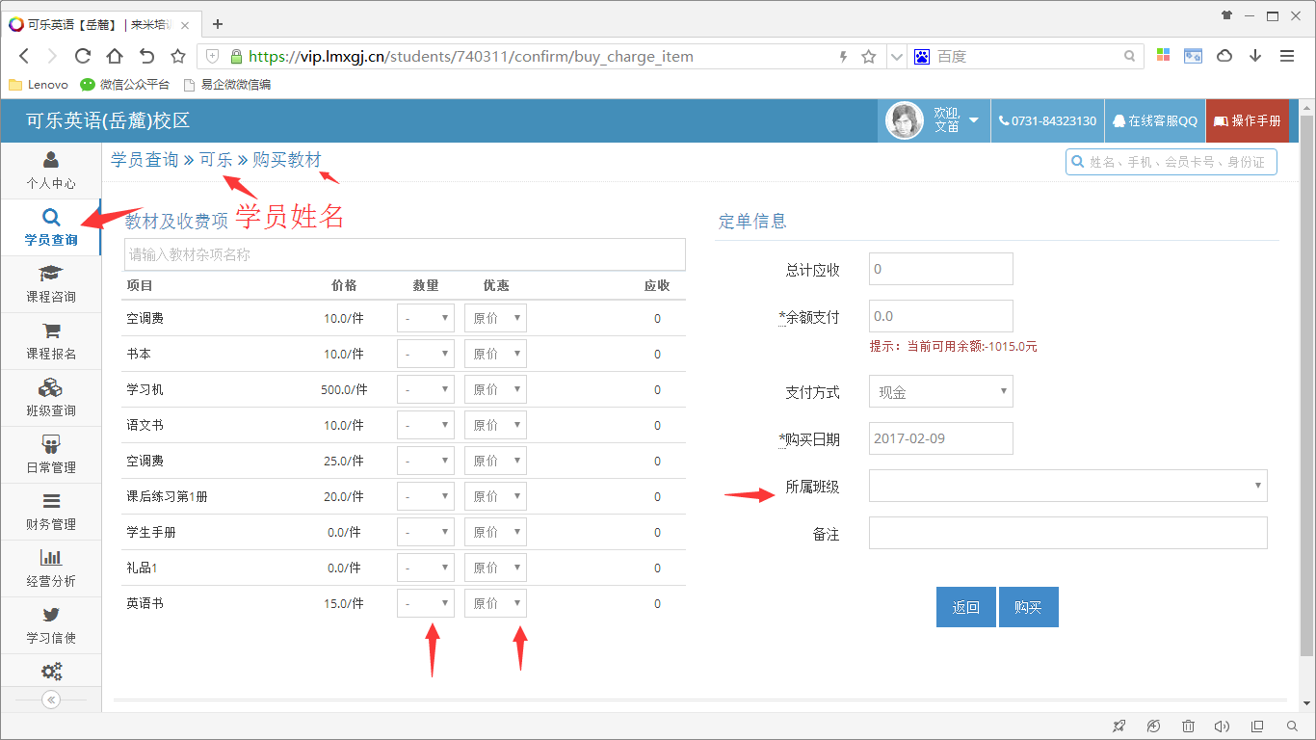Open the quantity selector for 学习机

[425, 388]
